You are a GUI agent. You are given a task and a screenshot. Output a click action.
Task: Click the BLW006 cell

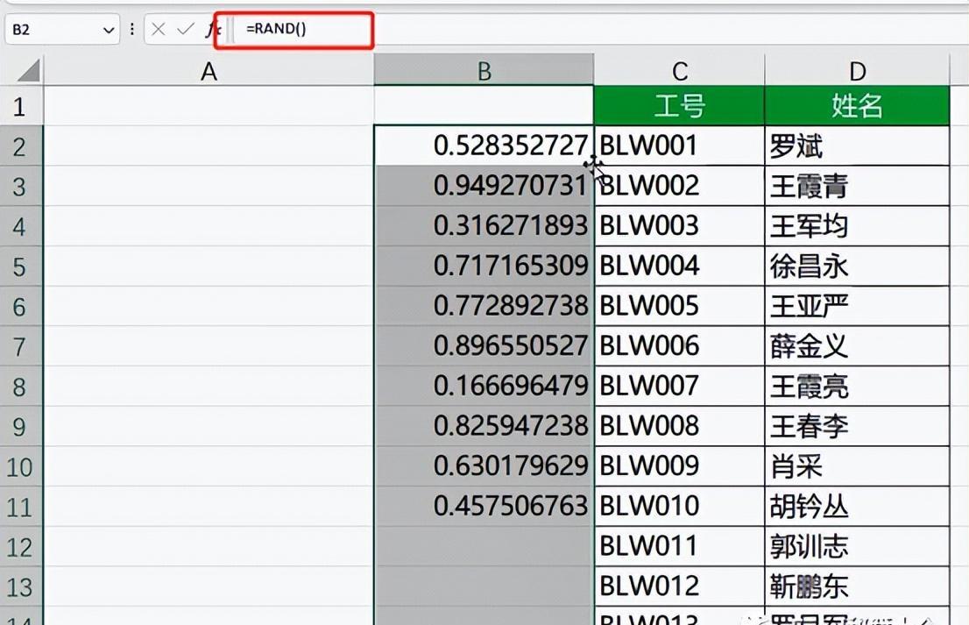[679, 345]
